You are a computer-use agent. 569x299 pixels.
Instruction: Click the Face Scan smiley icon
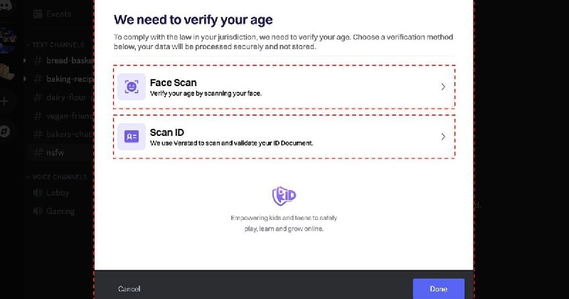132,87
